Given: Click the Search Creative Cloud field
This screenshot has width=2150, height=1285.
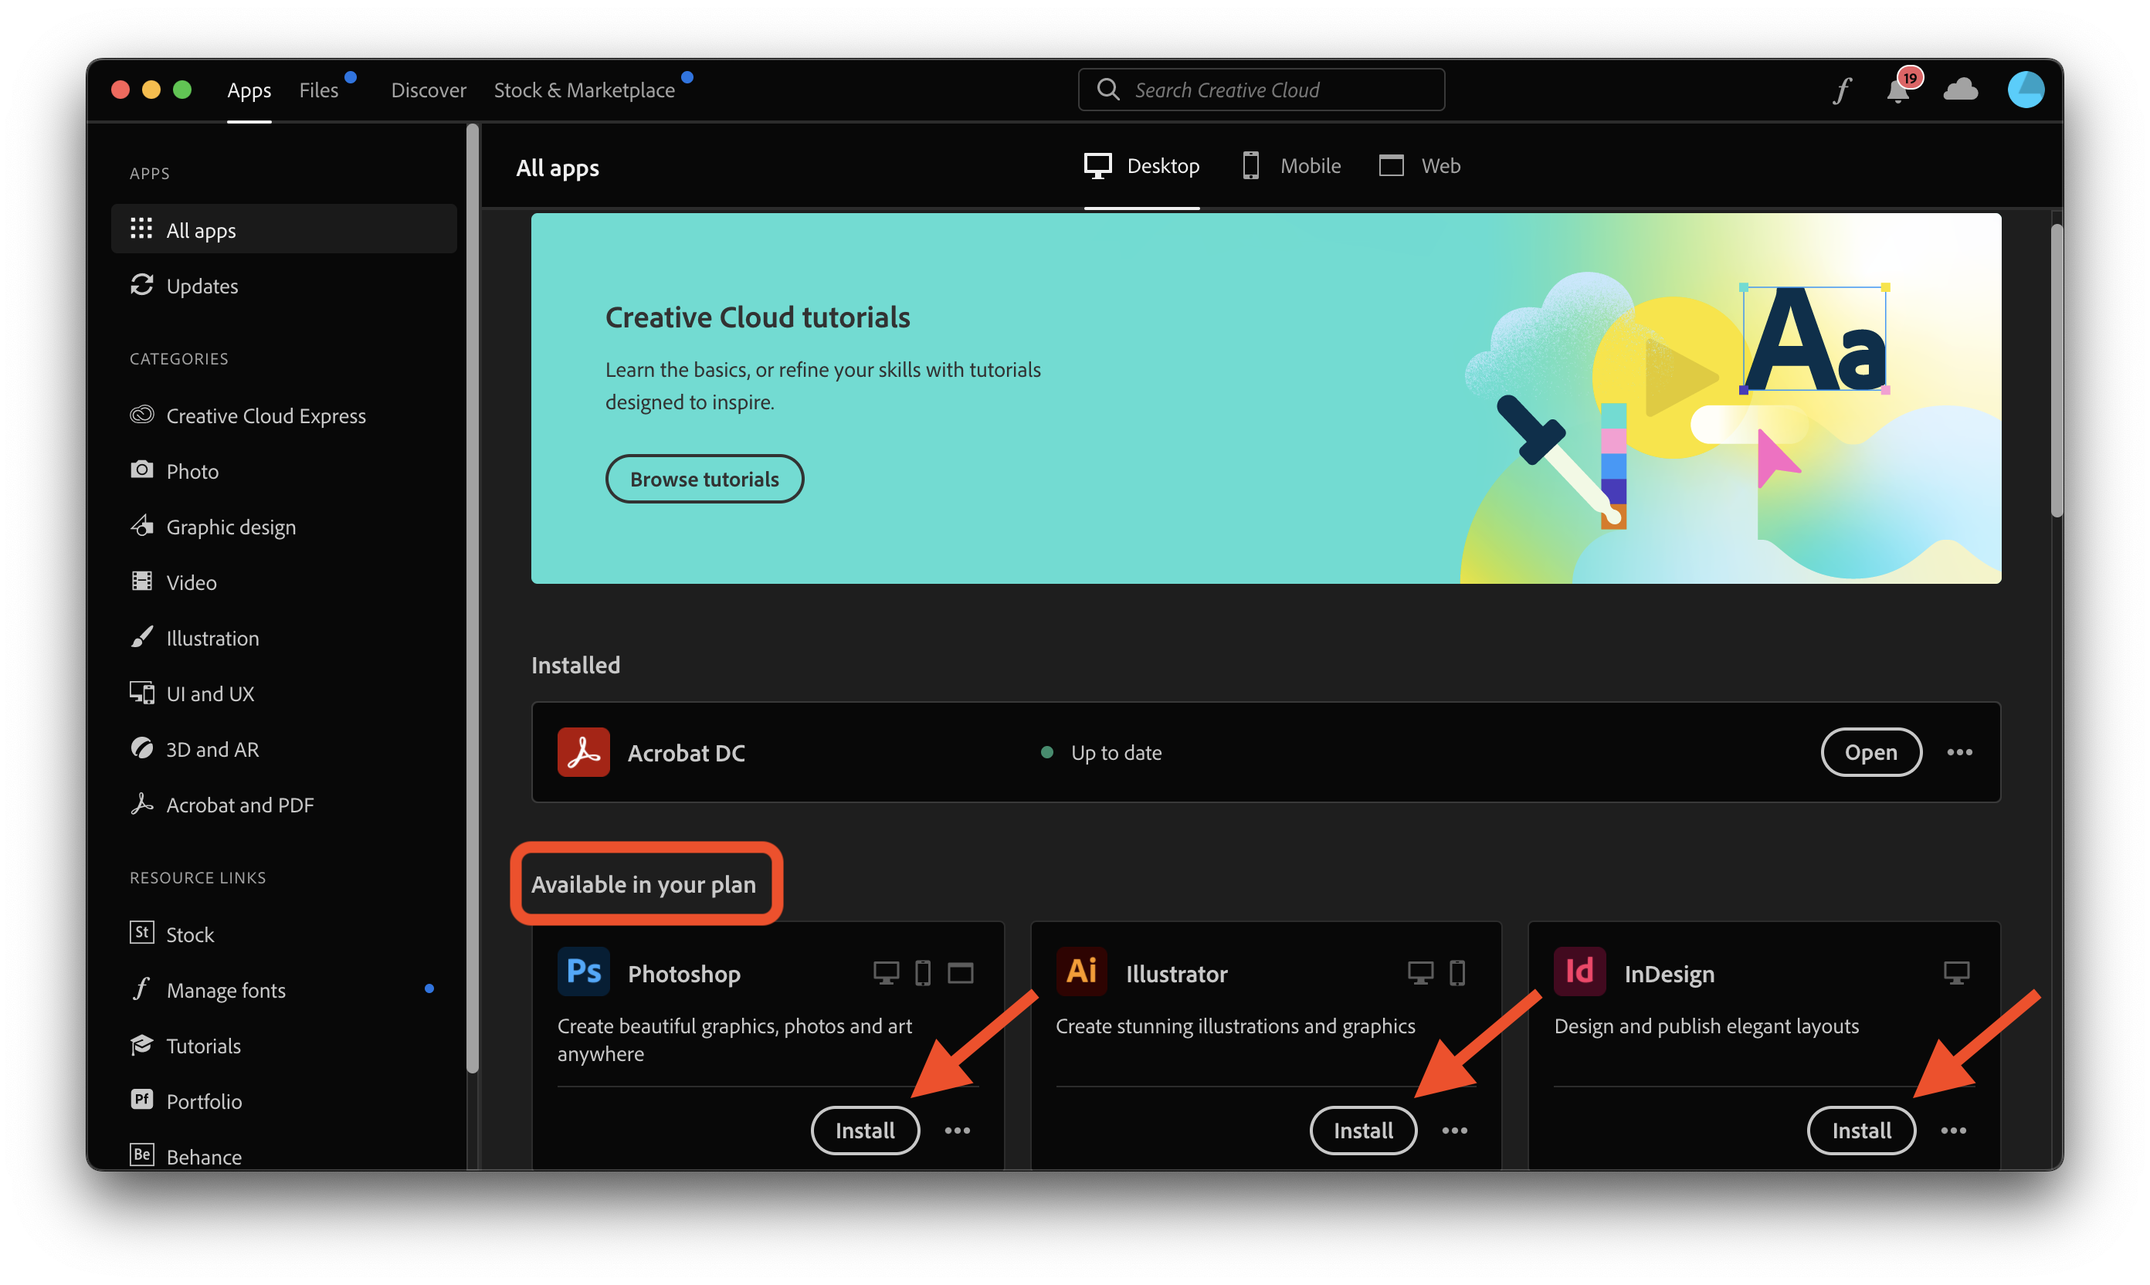Looking at the screenshot, I should [1261, 90].
